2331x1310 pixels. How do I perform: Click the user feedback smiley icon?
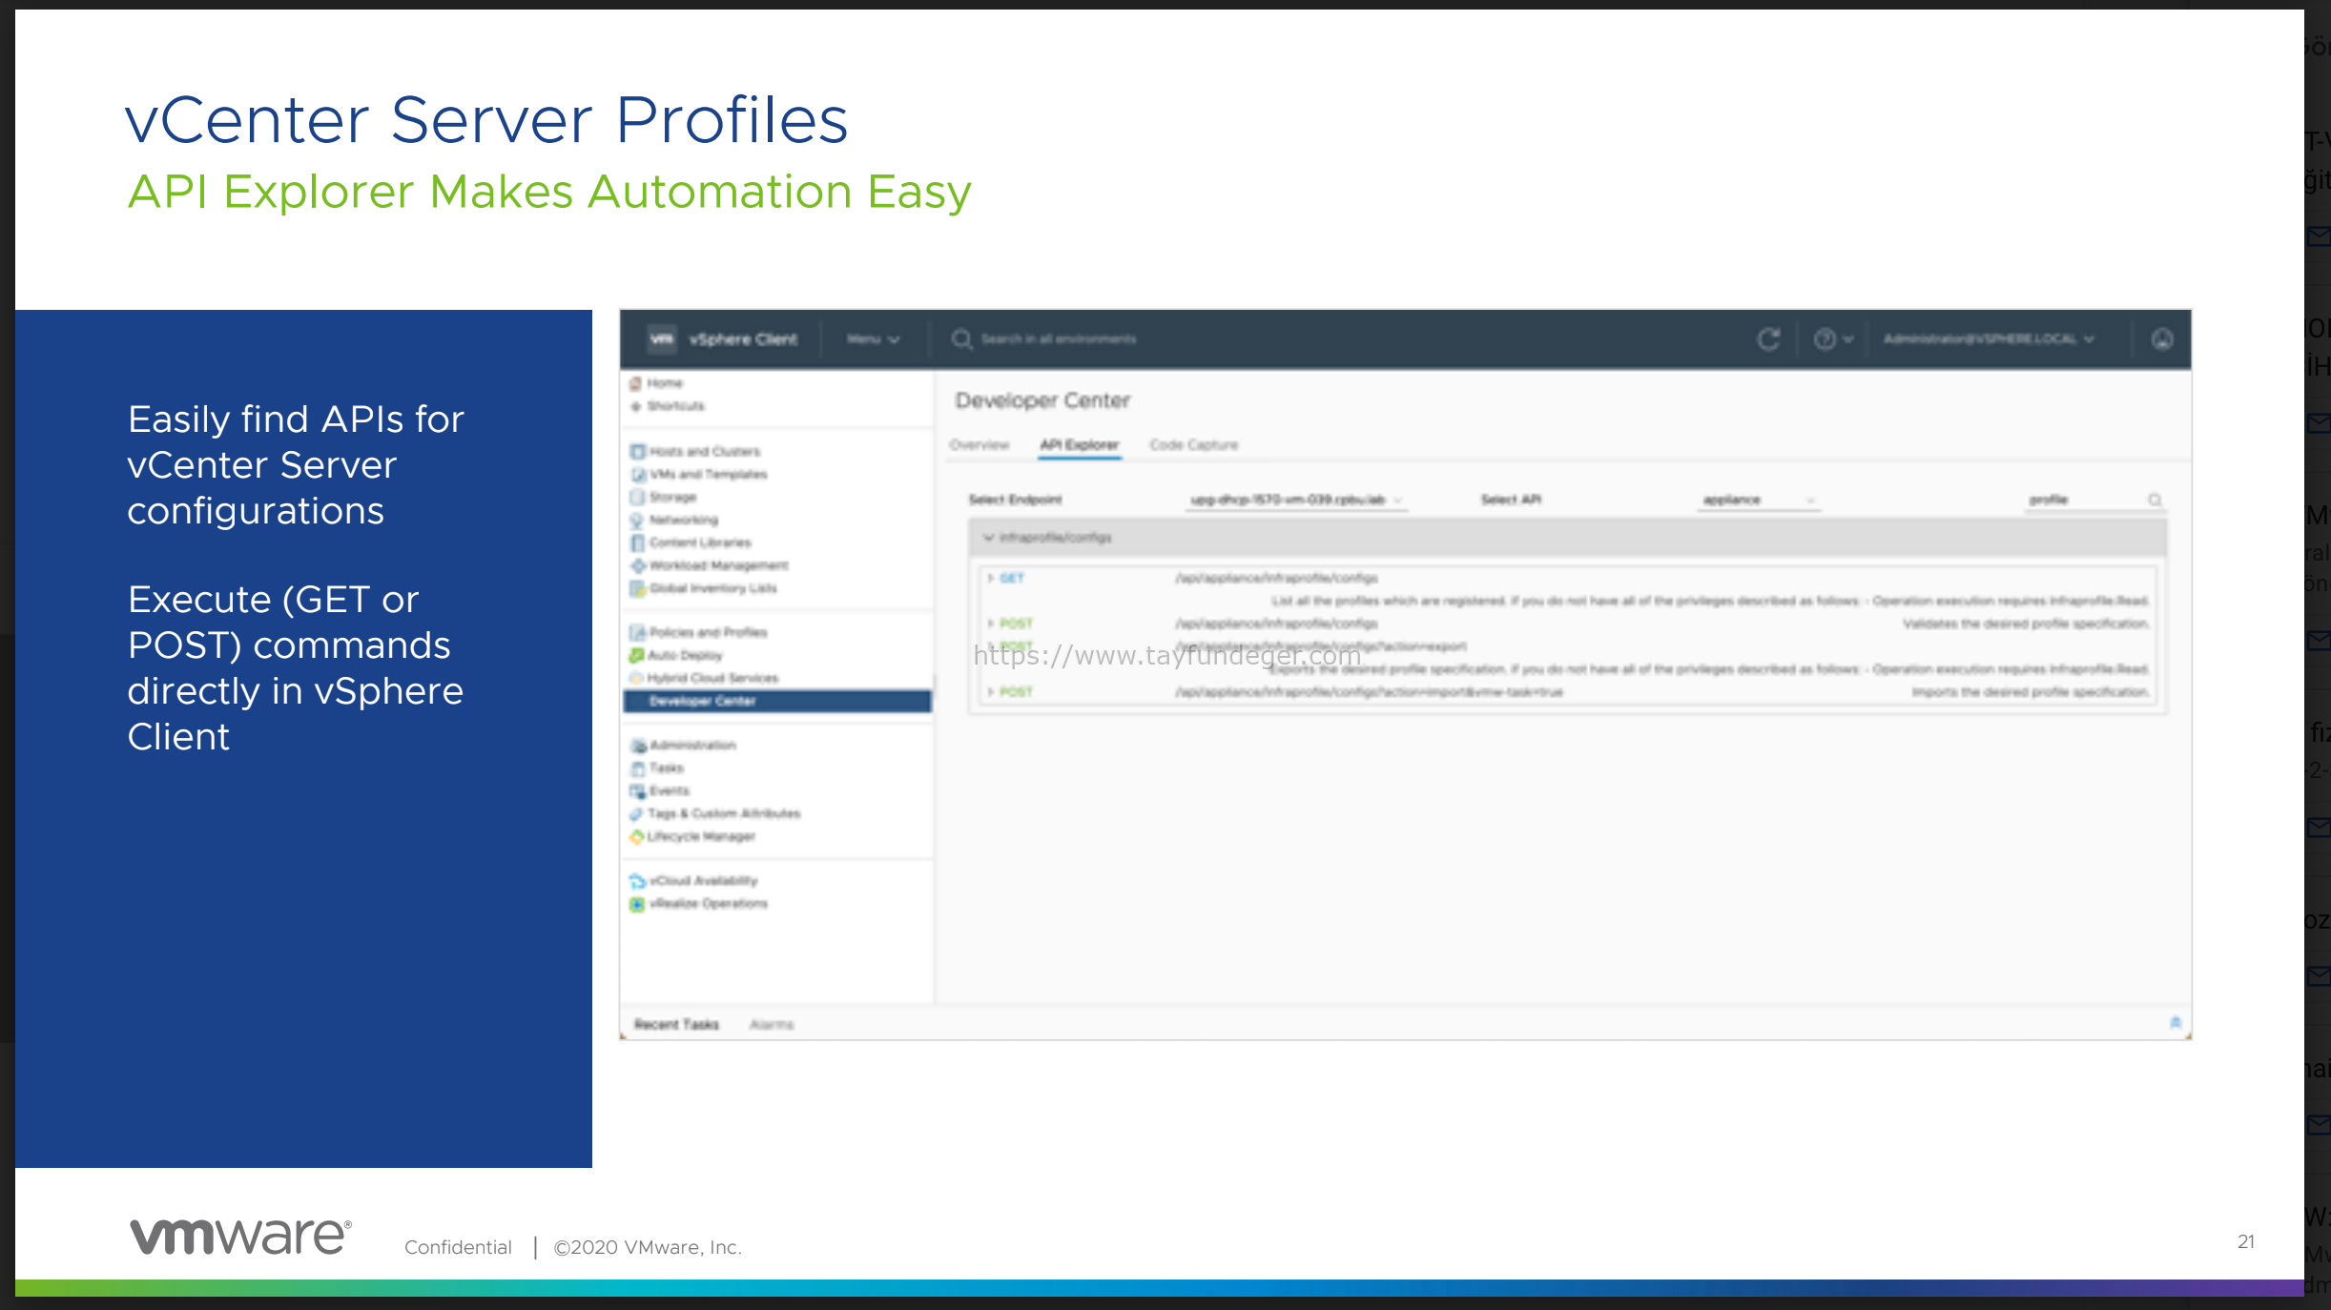click(x=2162, y=339)
